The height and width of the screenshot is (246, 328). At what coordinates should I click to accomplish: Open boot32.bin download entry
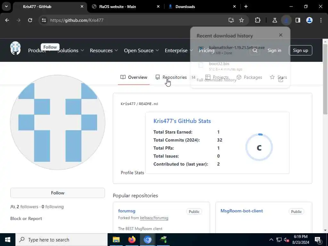pyautogui.click(x=240, y=66)
